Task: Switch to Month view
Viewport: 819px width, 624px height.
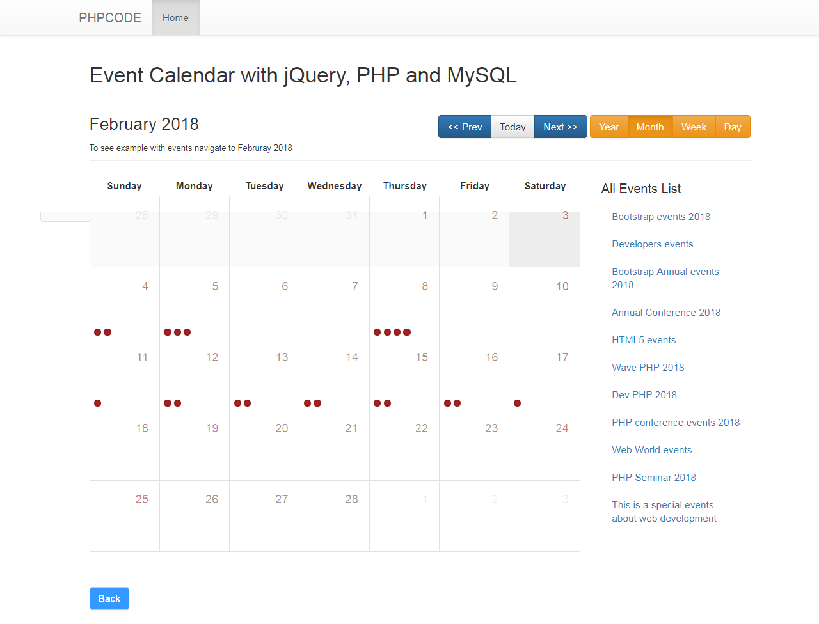Action: pyautogui.click(x=650, y=127)
